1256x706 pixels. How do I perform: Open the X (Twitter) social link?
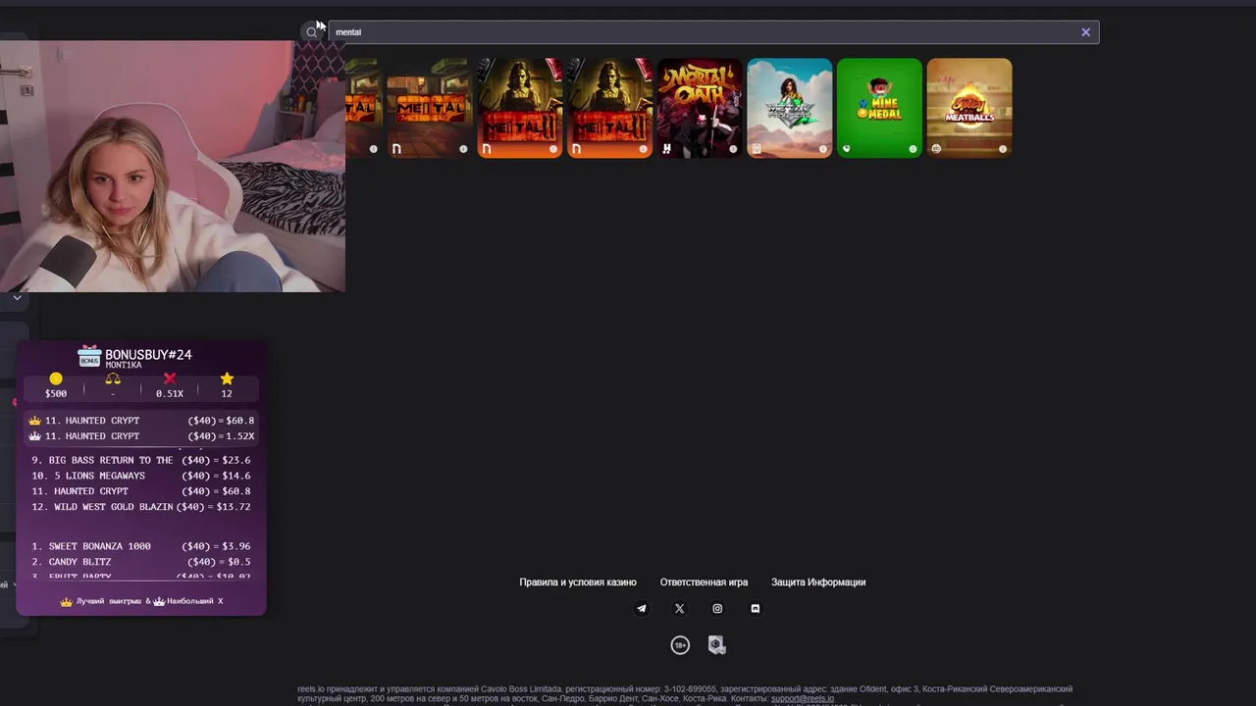[x=679, y=609]
